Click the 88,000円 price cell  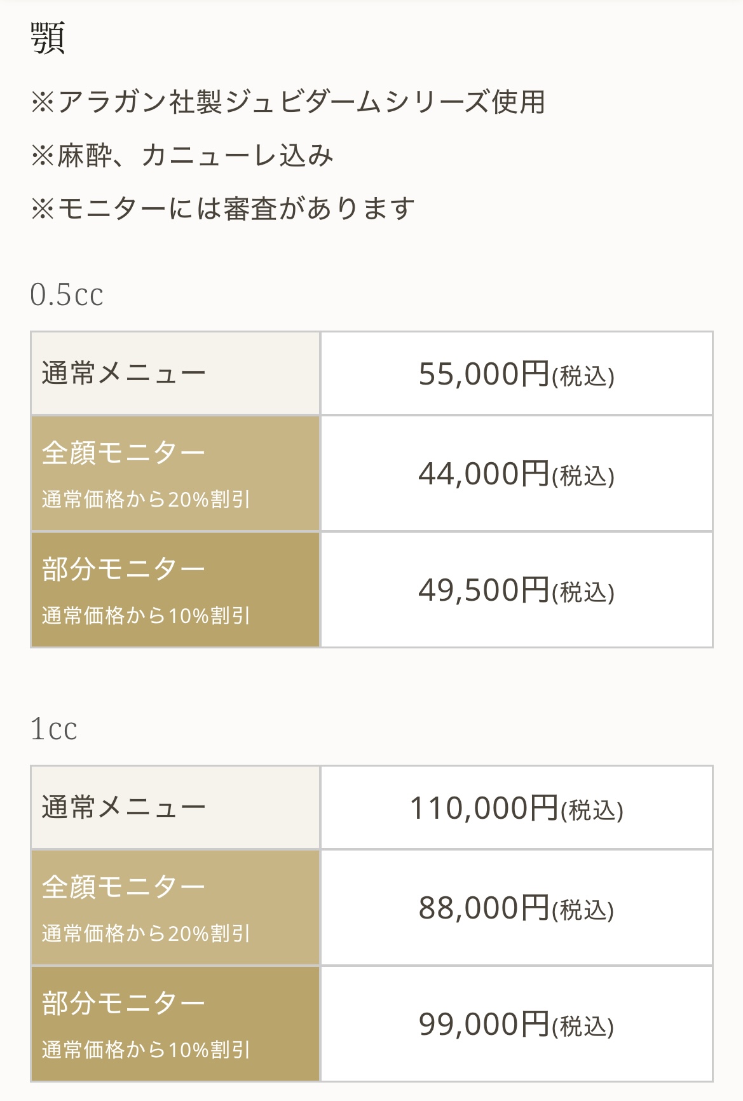pos(516,908)
